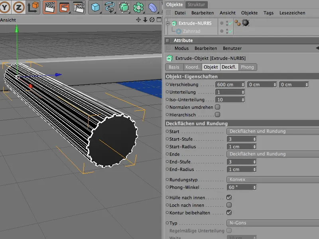Click the array modeling objects icon
The width and height of the screenshot is (319, 239).
pyautogui.click(x=139, y=7)
